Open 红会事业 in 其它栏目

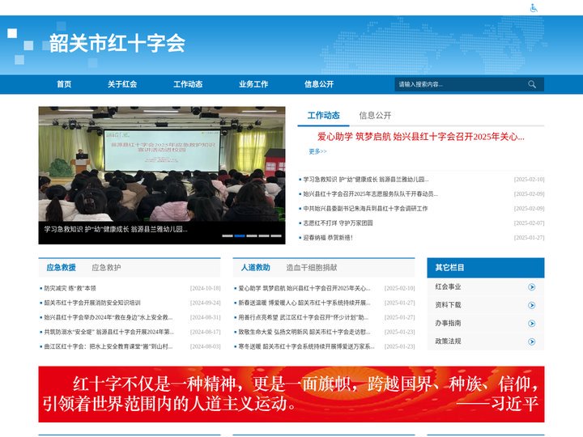click(448, 286)
